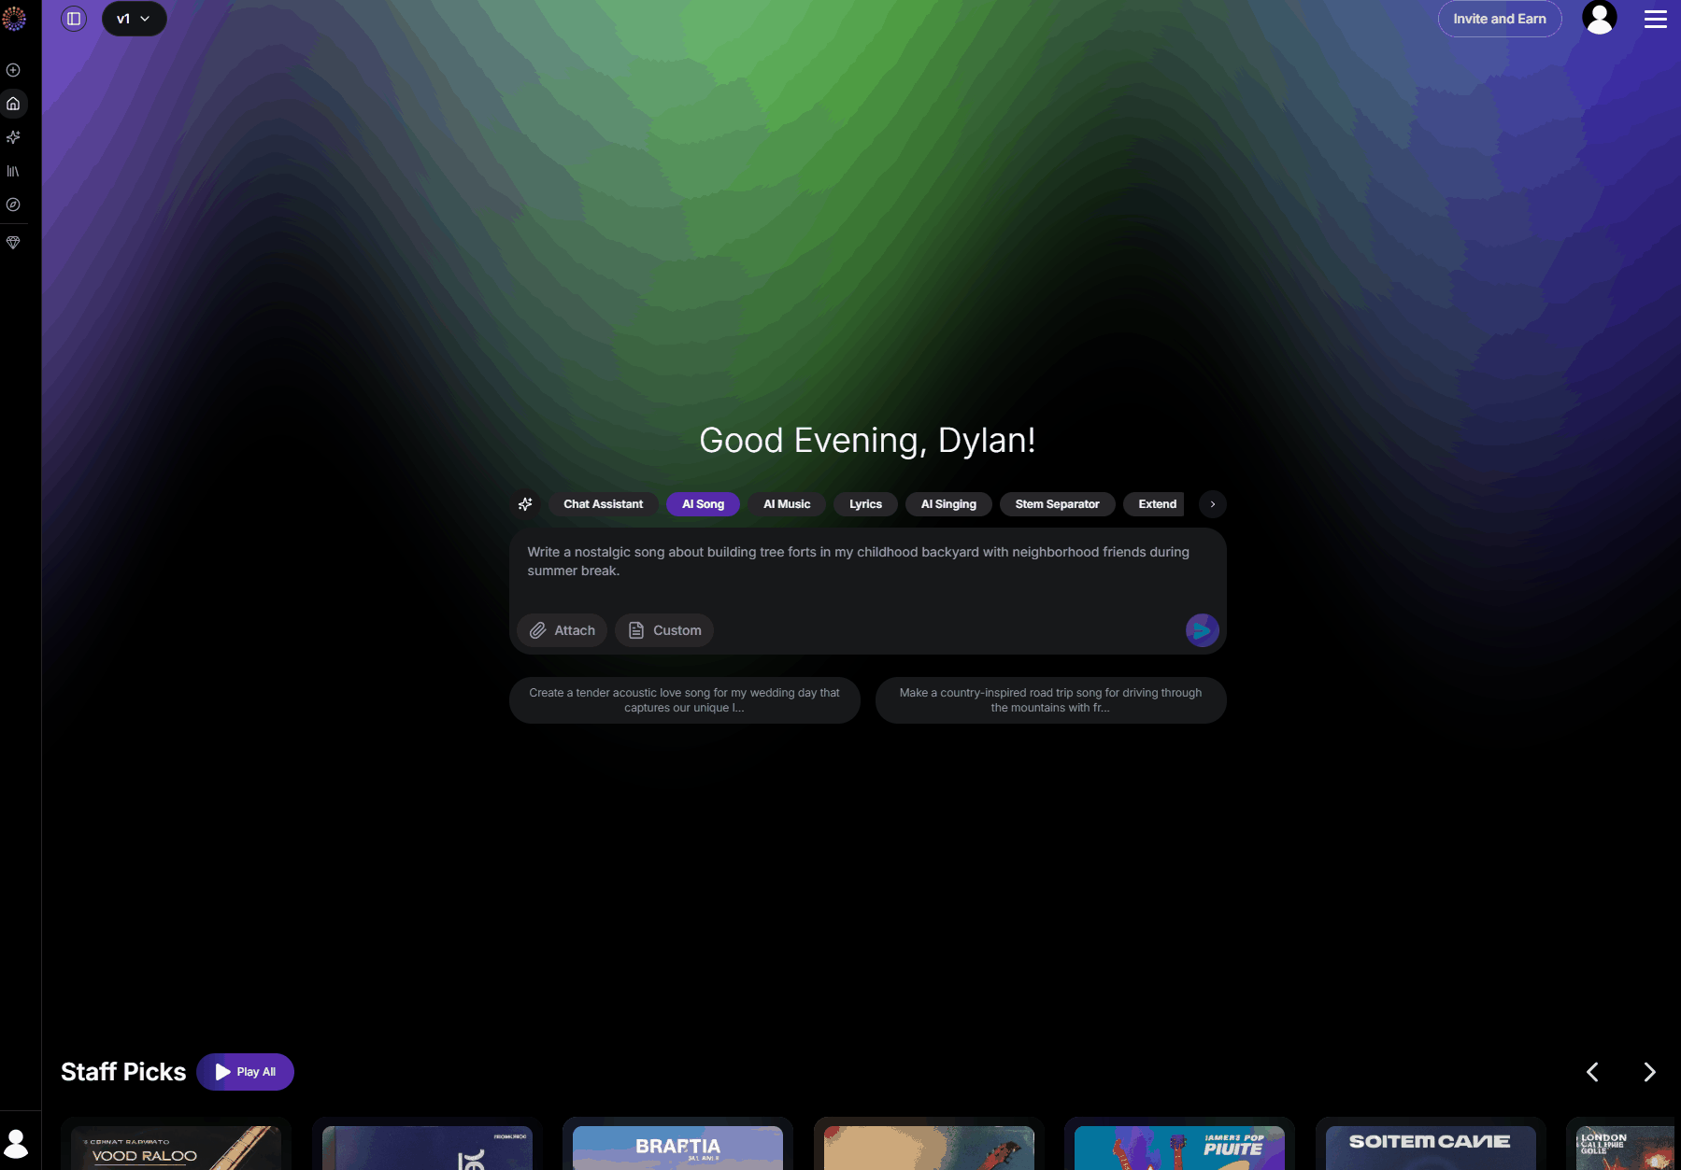Viewport: 1681px width, 1170px height.
Task: Switch to AI Music mode
Action: pyautogui.click(x=786, y=504)
